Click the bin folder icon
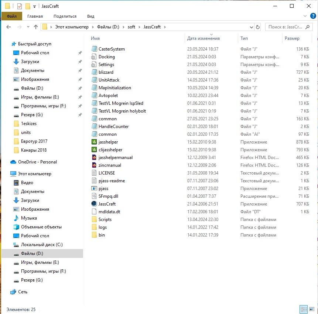The width and height of the screenshot is (318, 314). [x=94, y=235]
